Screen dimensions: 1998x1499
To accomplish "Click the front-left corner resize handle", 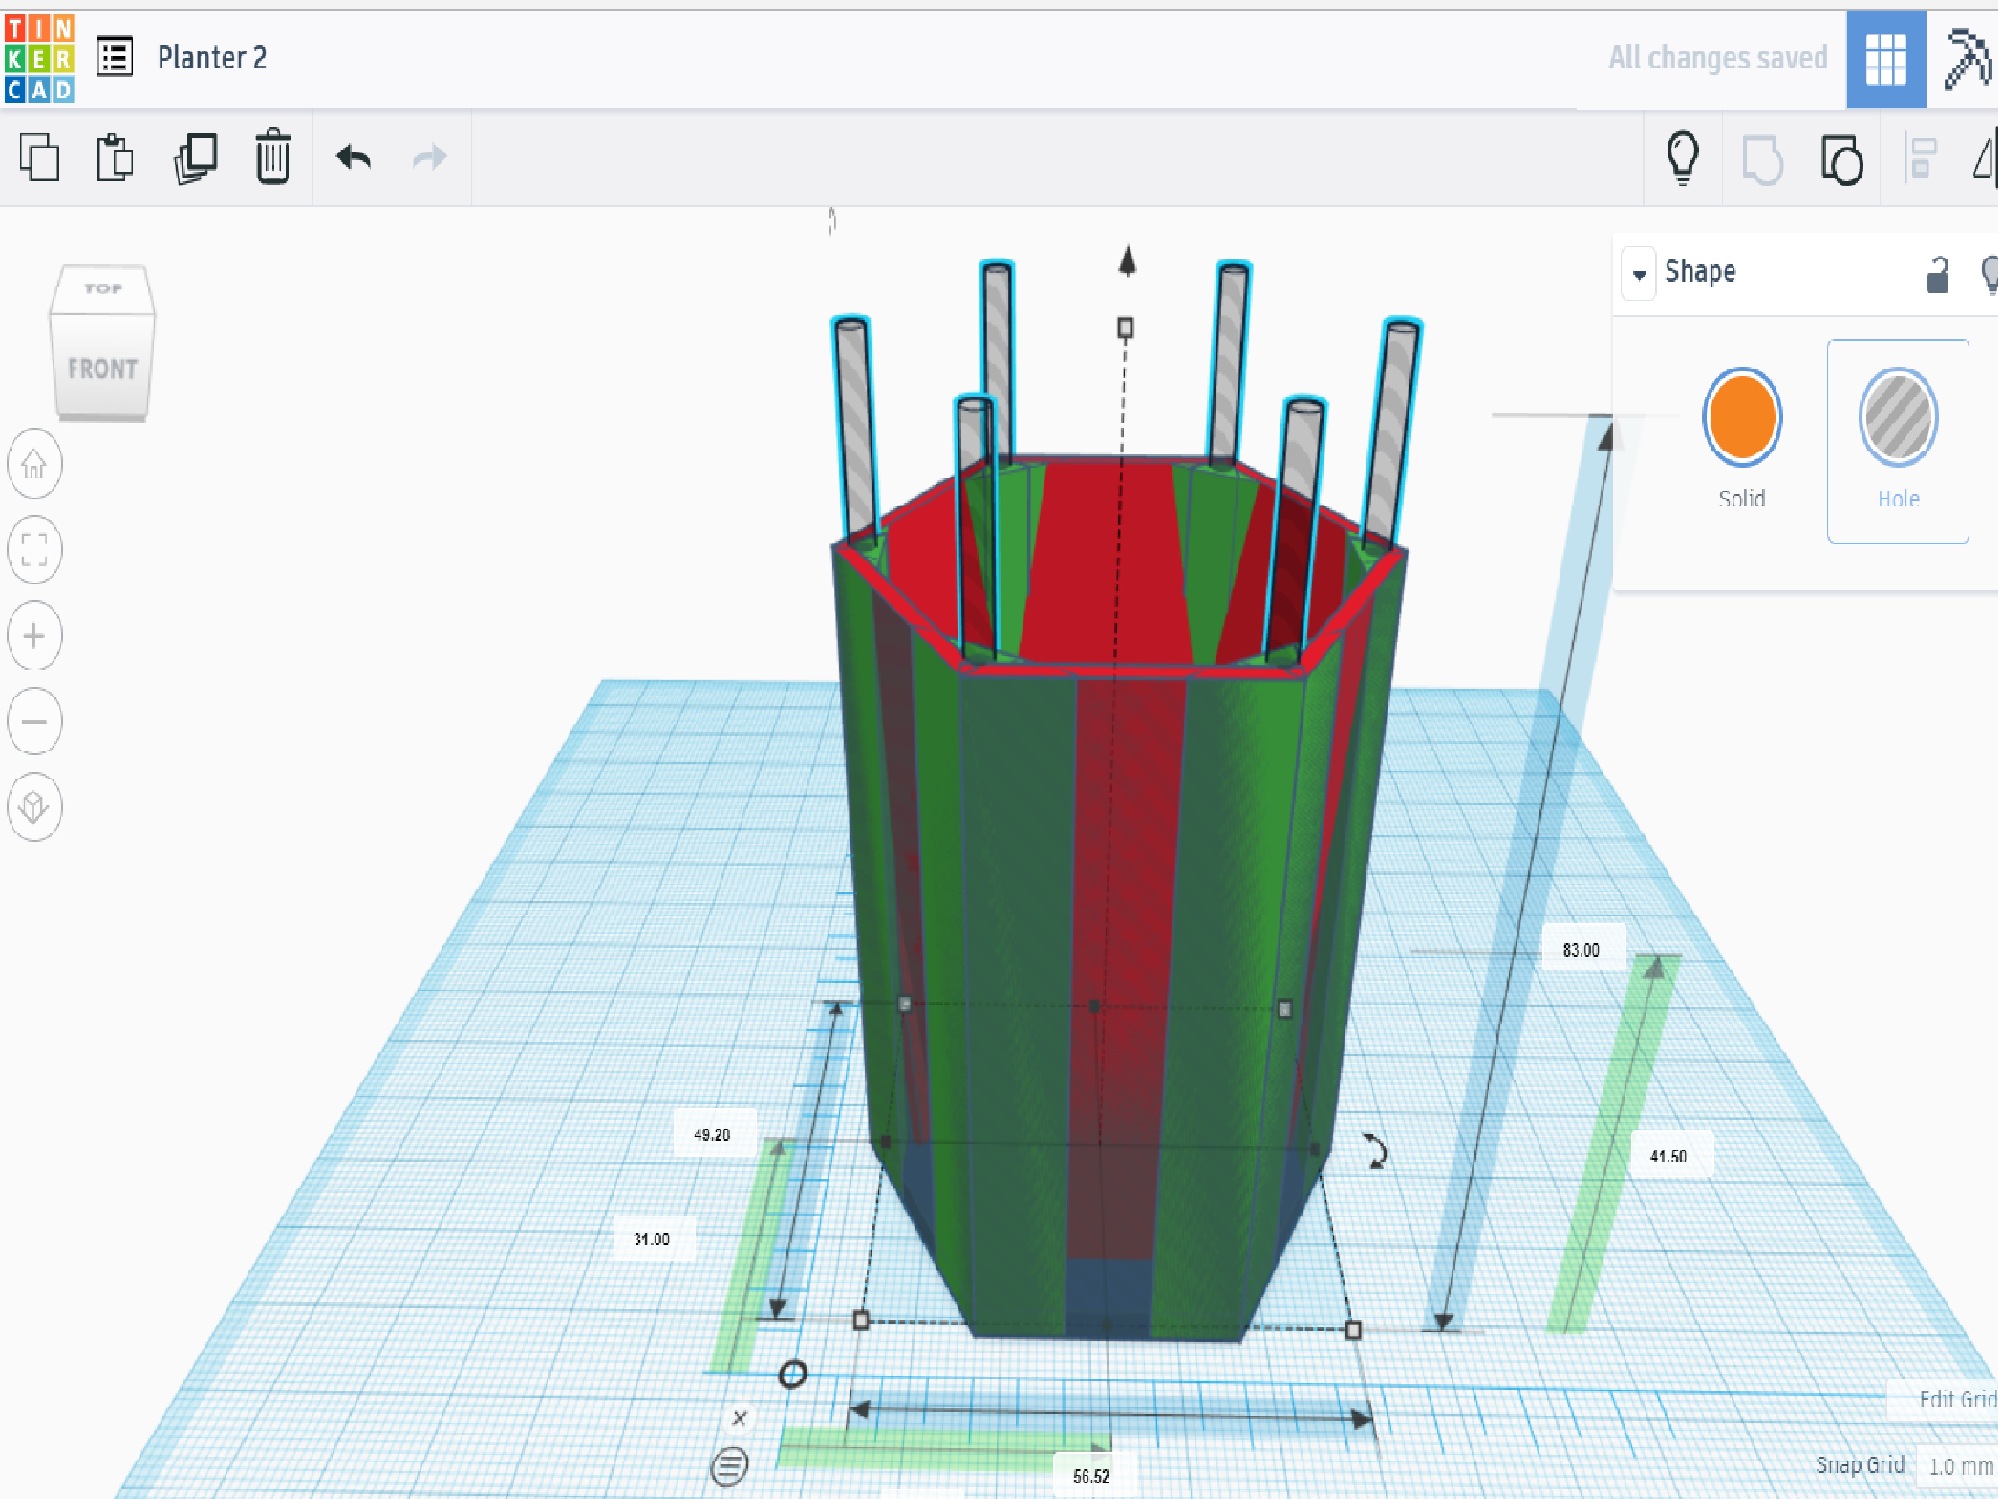I will [861, 1320].
